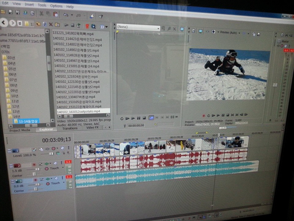This screenshot has height=221, width=294.
Task: Open track 3 Touch automation dropdown
Action: pyautogui.click(x=64, y=182)
